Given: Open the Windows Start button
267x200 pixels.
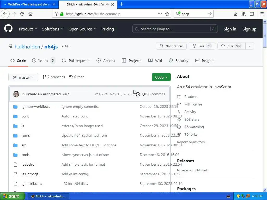Looking at the screenshot, I should click(12, 196).
